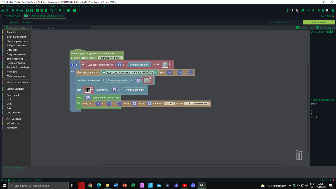Viewport: 336px width, 189px height.
Task: Open the Tools menu
Action: 65,6
